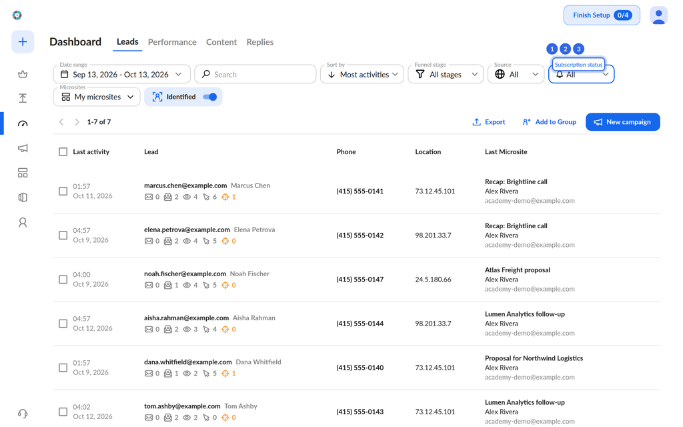The width and height of the screenshot is (683, 427).
Task: Open the Sort by Most activities dropdown
Action: click(362, 74)
